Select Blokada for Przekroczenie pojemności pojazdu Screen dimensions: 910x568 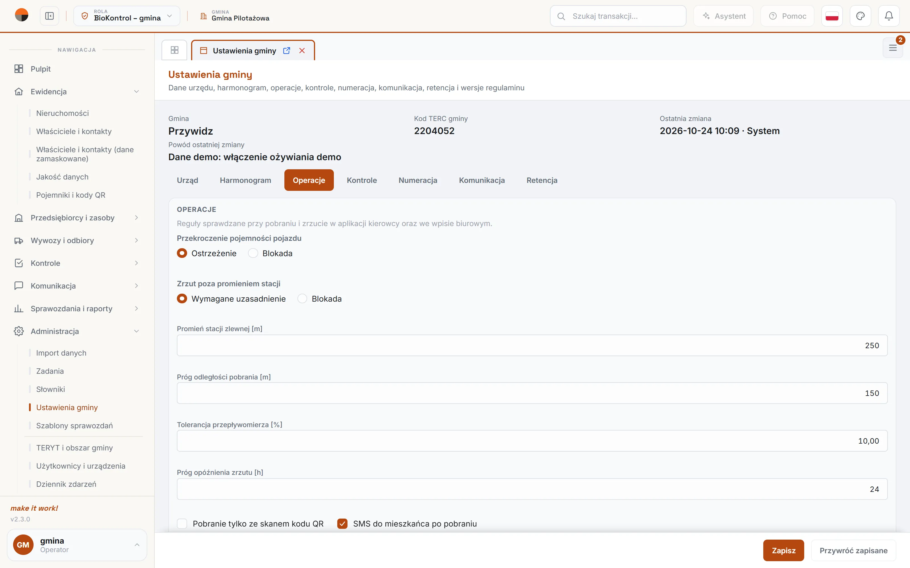pos(253,253)
